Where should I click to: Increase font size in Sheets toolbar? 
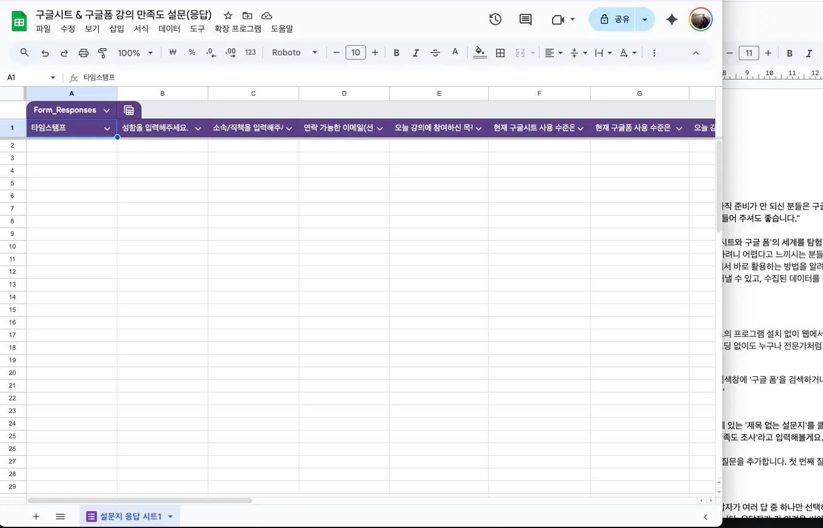click(x=375, y=53)
